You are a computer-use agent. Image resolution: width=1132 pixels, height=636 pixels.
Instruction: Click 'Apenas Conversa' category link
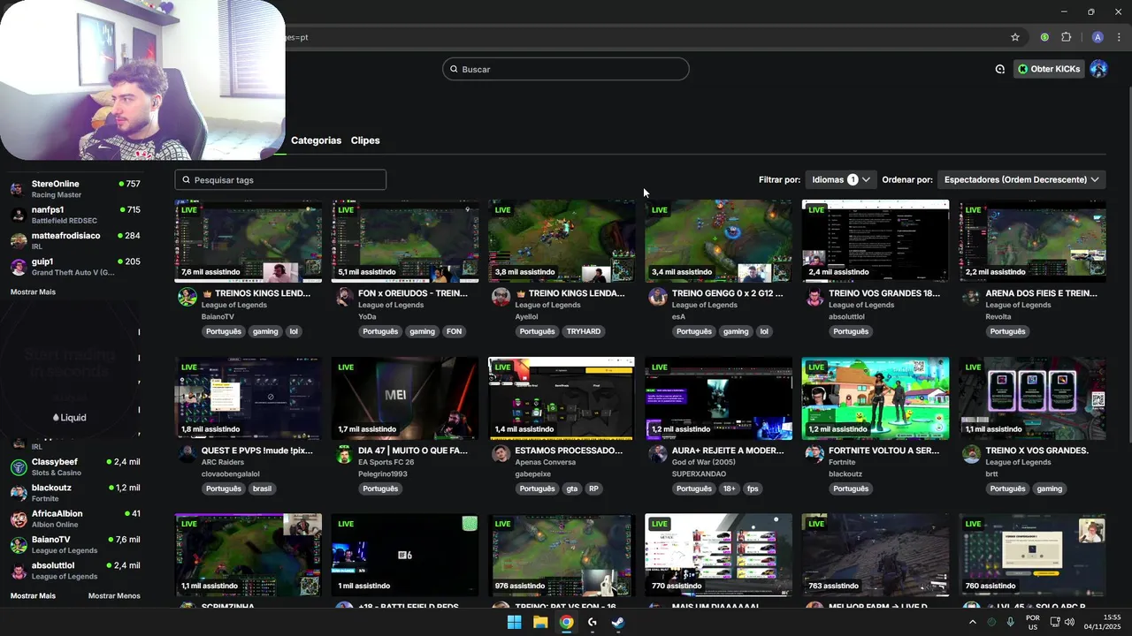pos(546,462)
